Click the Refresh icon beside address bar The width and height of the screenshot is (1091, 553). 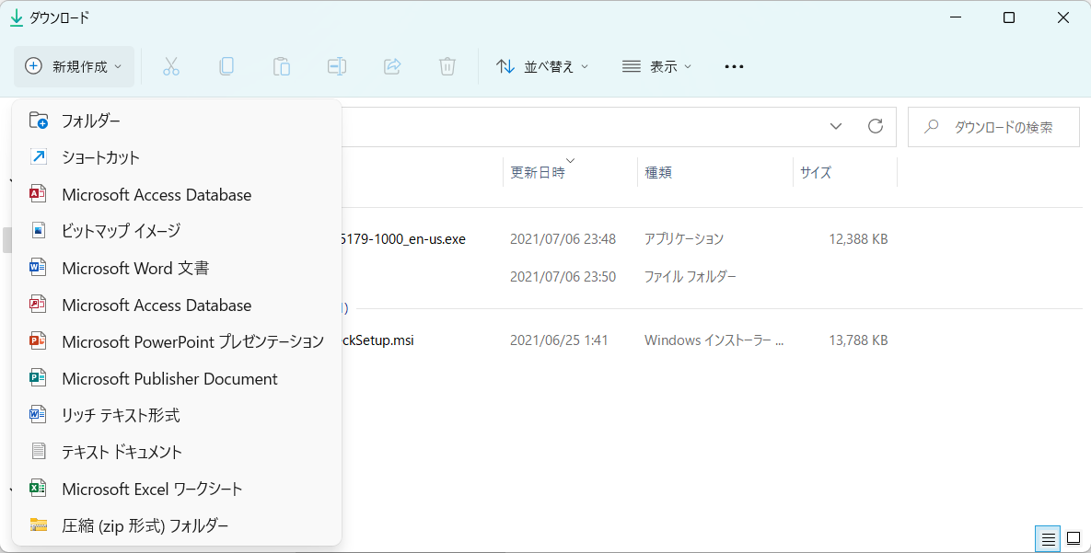click(876, 127)
